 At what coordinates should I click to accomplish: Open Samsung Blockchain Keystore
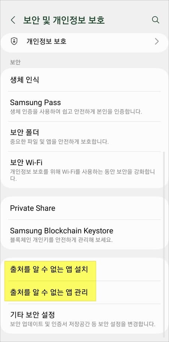84,235
